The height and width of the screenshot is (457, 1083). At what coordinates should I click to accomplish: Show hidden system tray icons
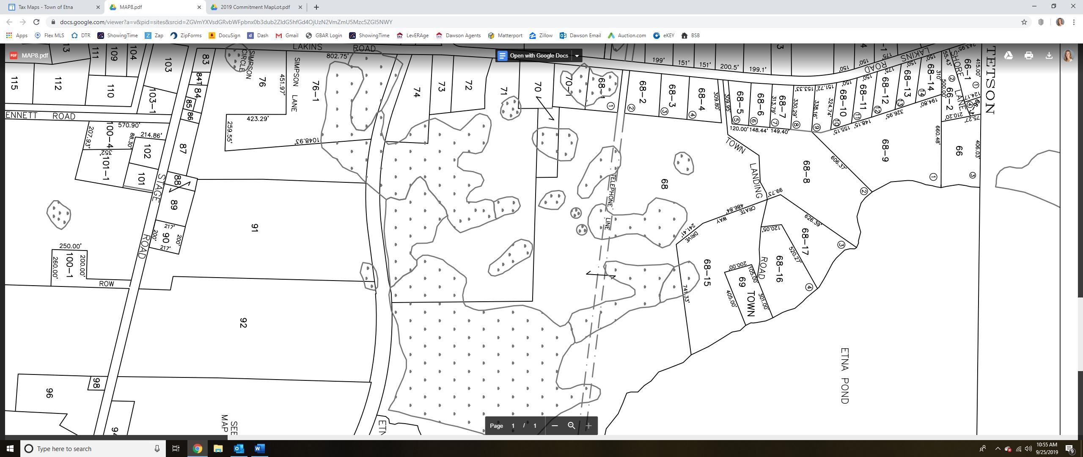pyautogui.click(x=998, y=449)
